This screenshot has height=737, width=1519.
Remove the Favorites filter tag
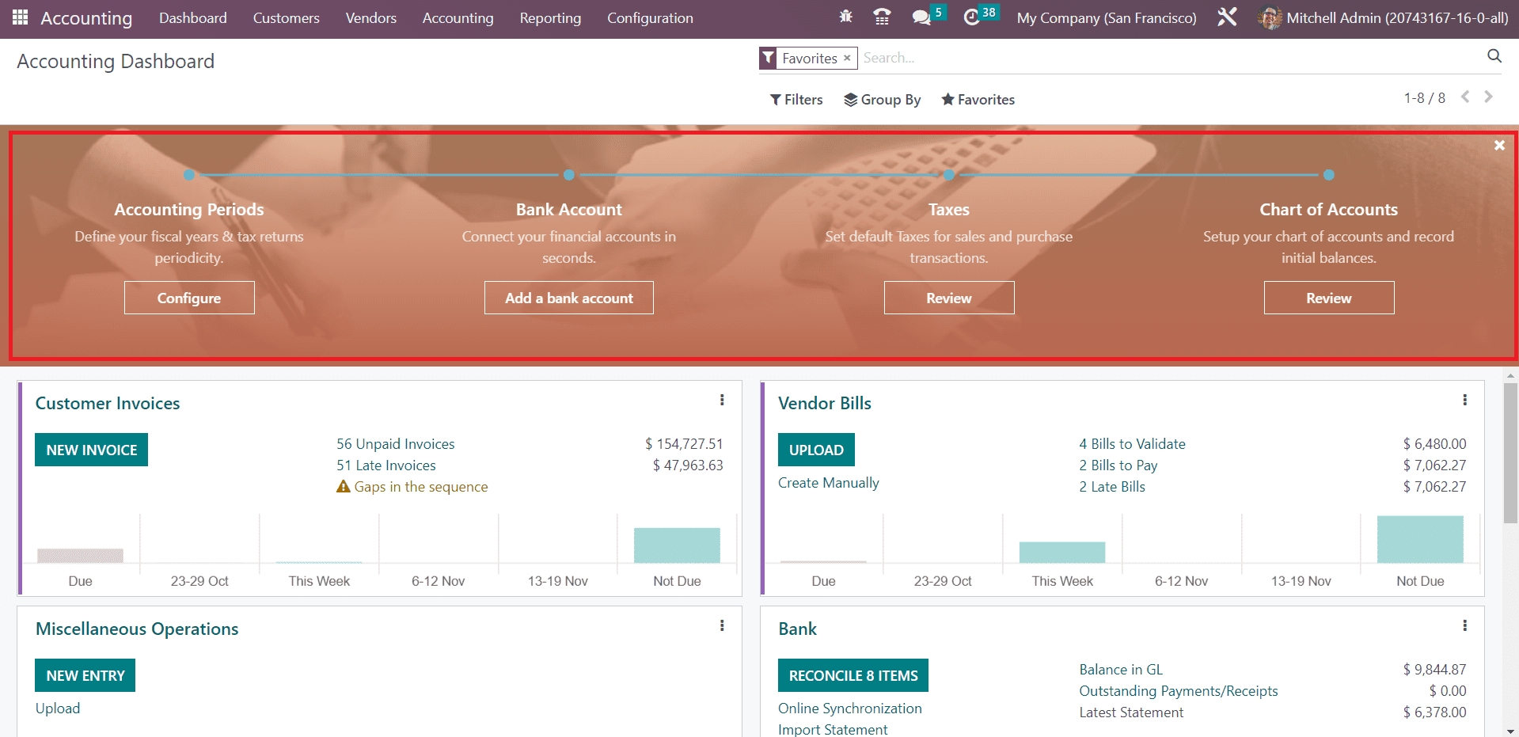point(847,58)
